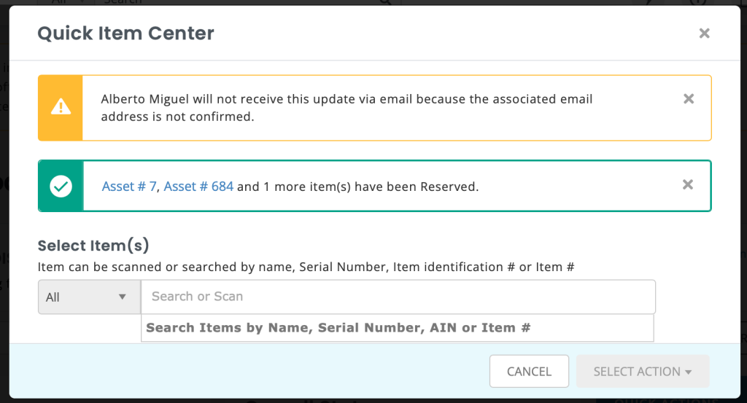Screen dimensions: 747x403
Task: Click the Quick Item Center title
Action: (125, 34)
